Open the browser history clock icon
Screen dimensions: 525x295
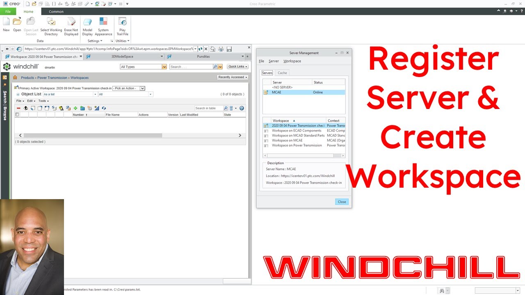pos(19,49)
